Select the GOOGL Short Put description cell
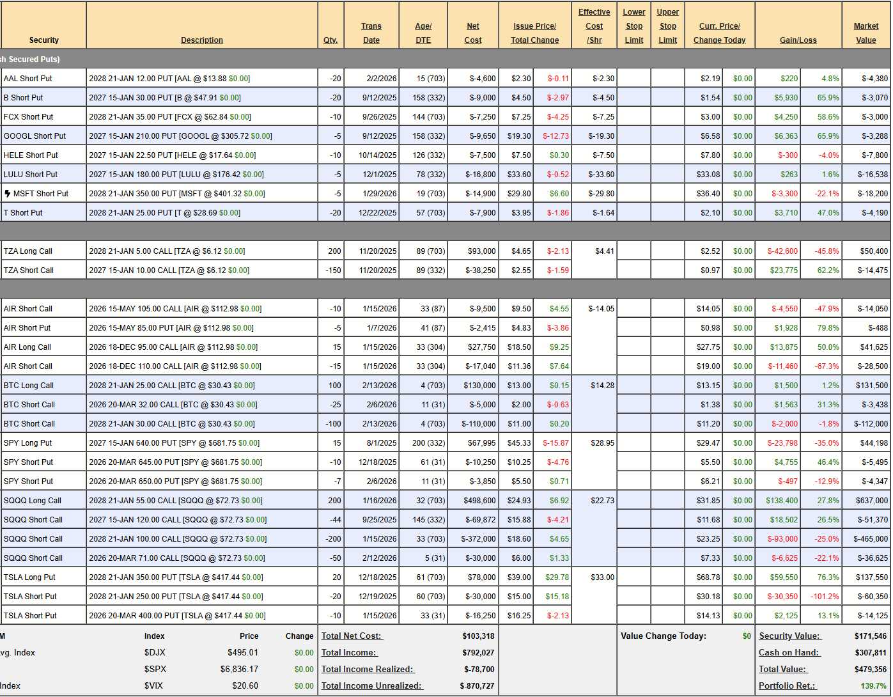Screen dimensions: 893x697 pyautogui.click(x=180, y=136)
